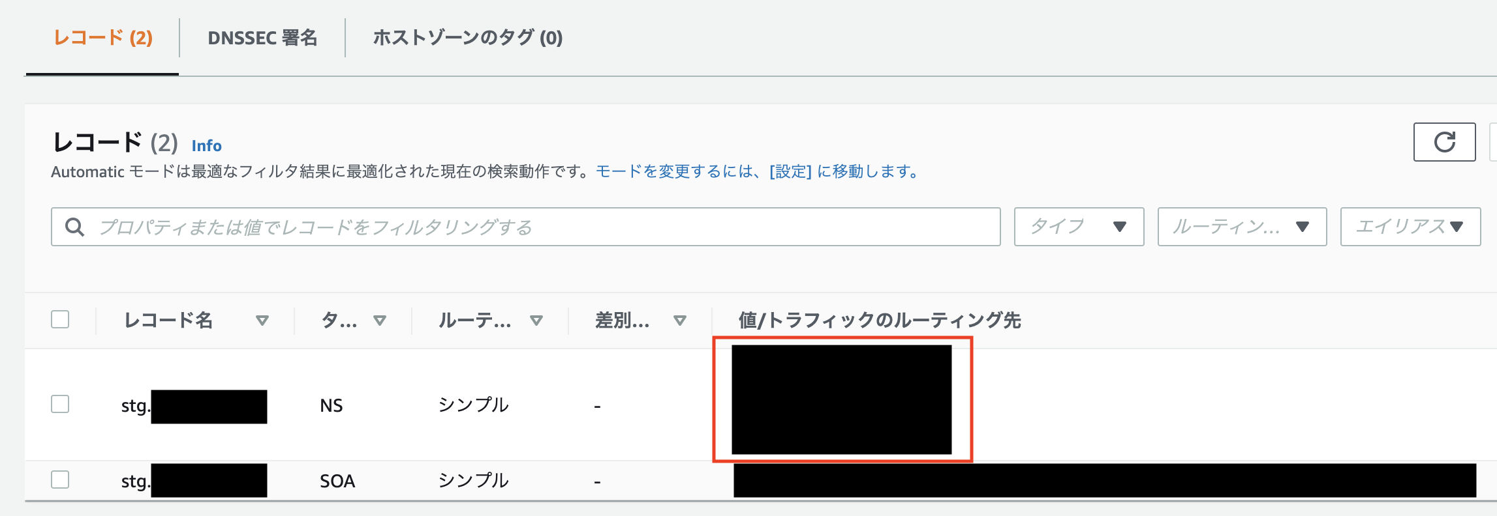1497x516 pixels.
Task: Click the 値/トラフィックのルーティング先 column header
Action: pyautogui.click(x=879, y=321)
